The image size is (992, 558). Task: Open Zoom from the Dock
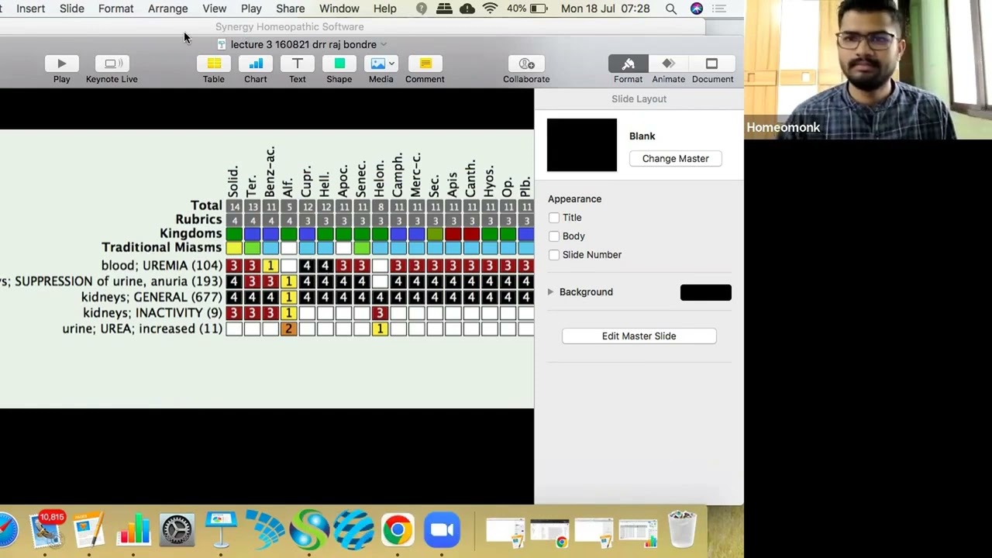click(x=442, y=530)
